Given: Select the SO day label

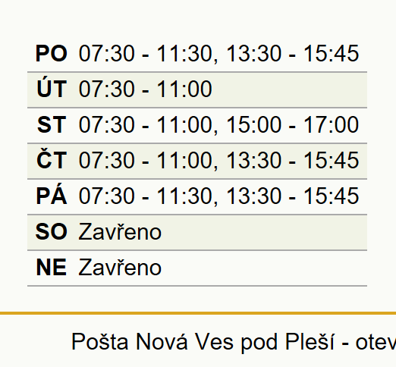Looking at the screenshot, I should [52, 231].
